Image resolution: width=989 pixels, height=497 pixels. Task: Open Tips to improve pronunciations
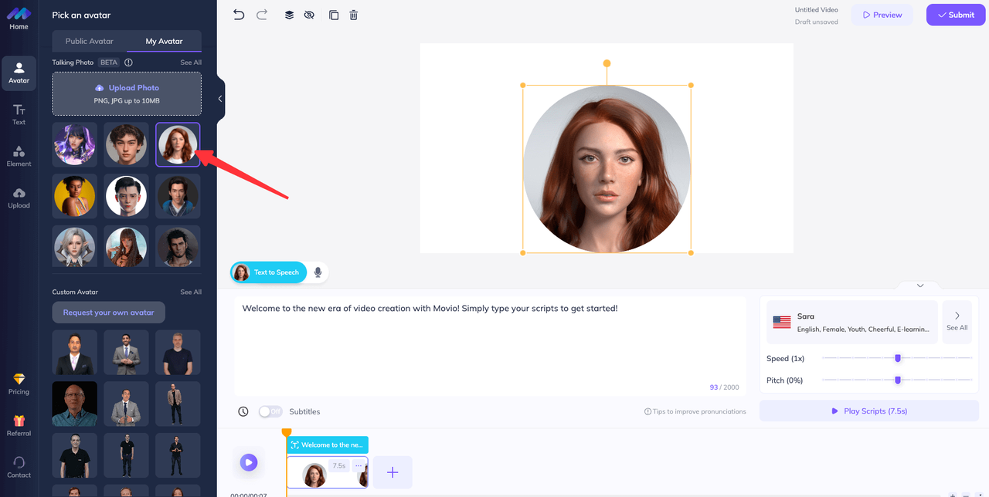point(695,411)
